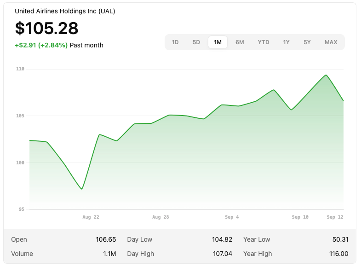Click the Sep 12 axis label
Screen dimensions: 361x267
[x=335, y=217]
